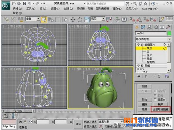
Task: Click the Rectangular Selection Region icon
Action: (x=58, y=19)
